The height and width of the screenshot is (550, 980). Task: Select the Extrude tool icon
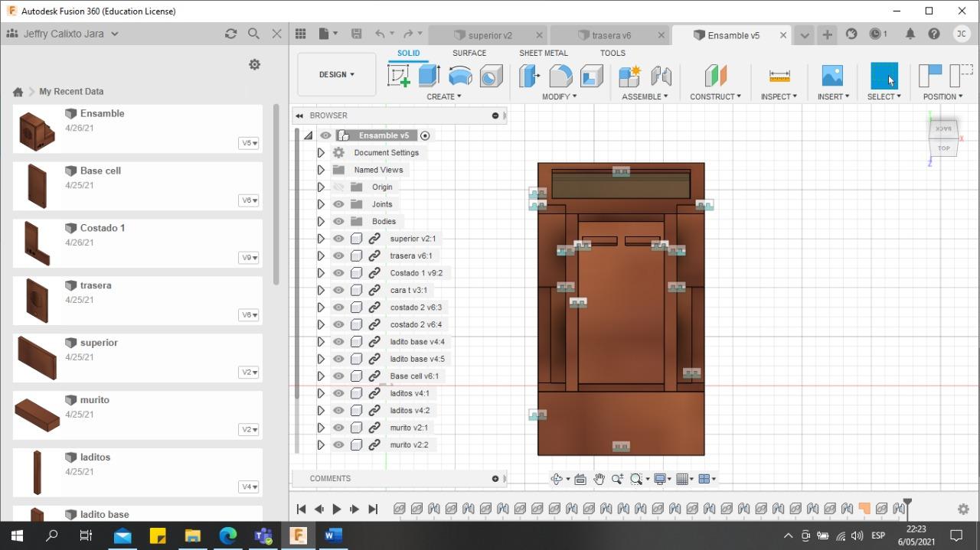[429, 76]
